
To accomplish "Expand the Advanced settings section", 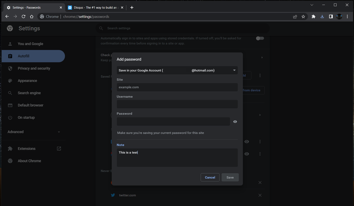I will click(33, 132).
